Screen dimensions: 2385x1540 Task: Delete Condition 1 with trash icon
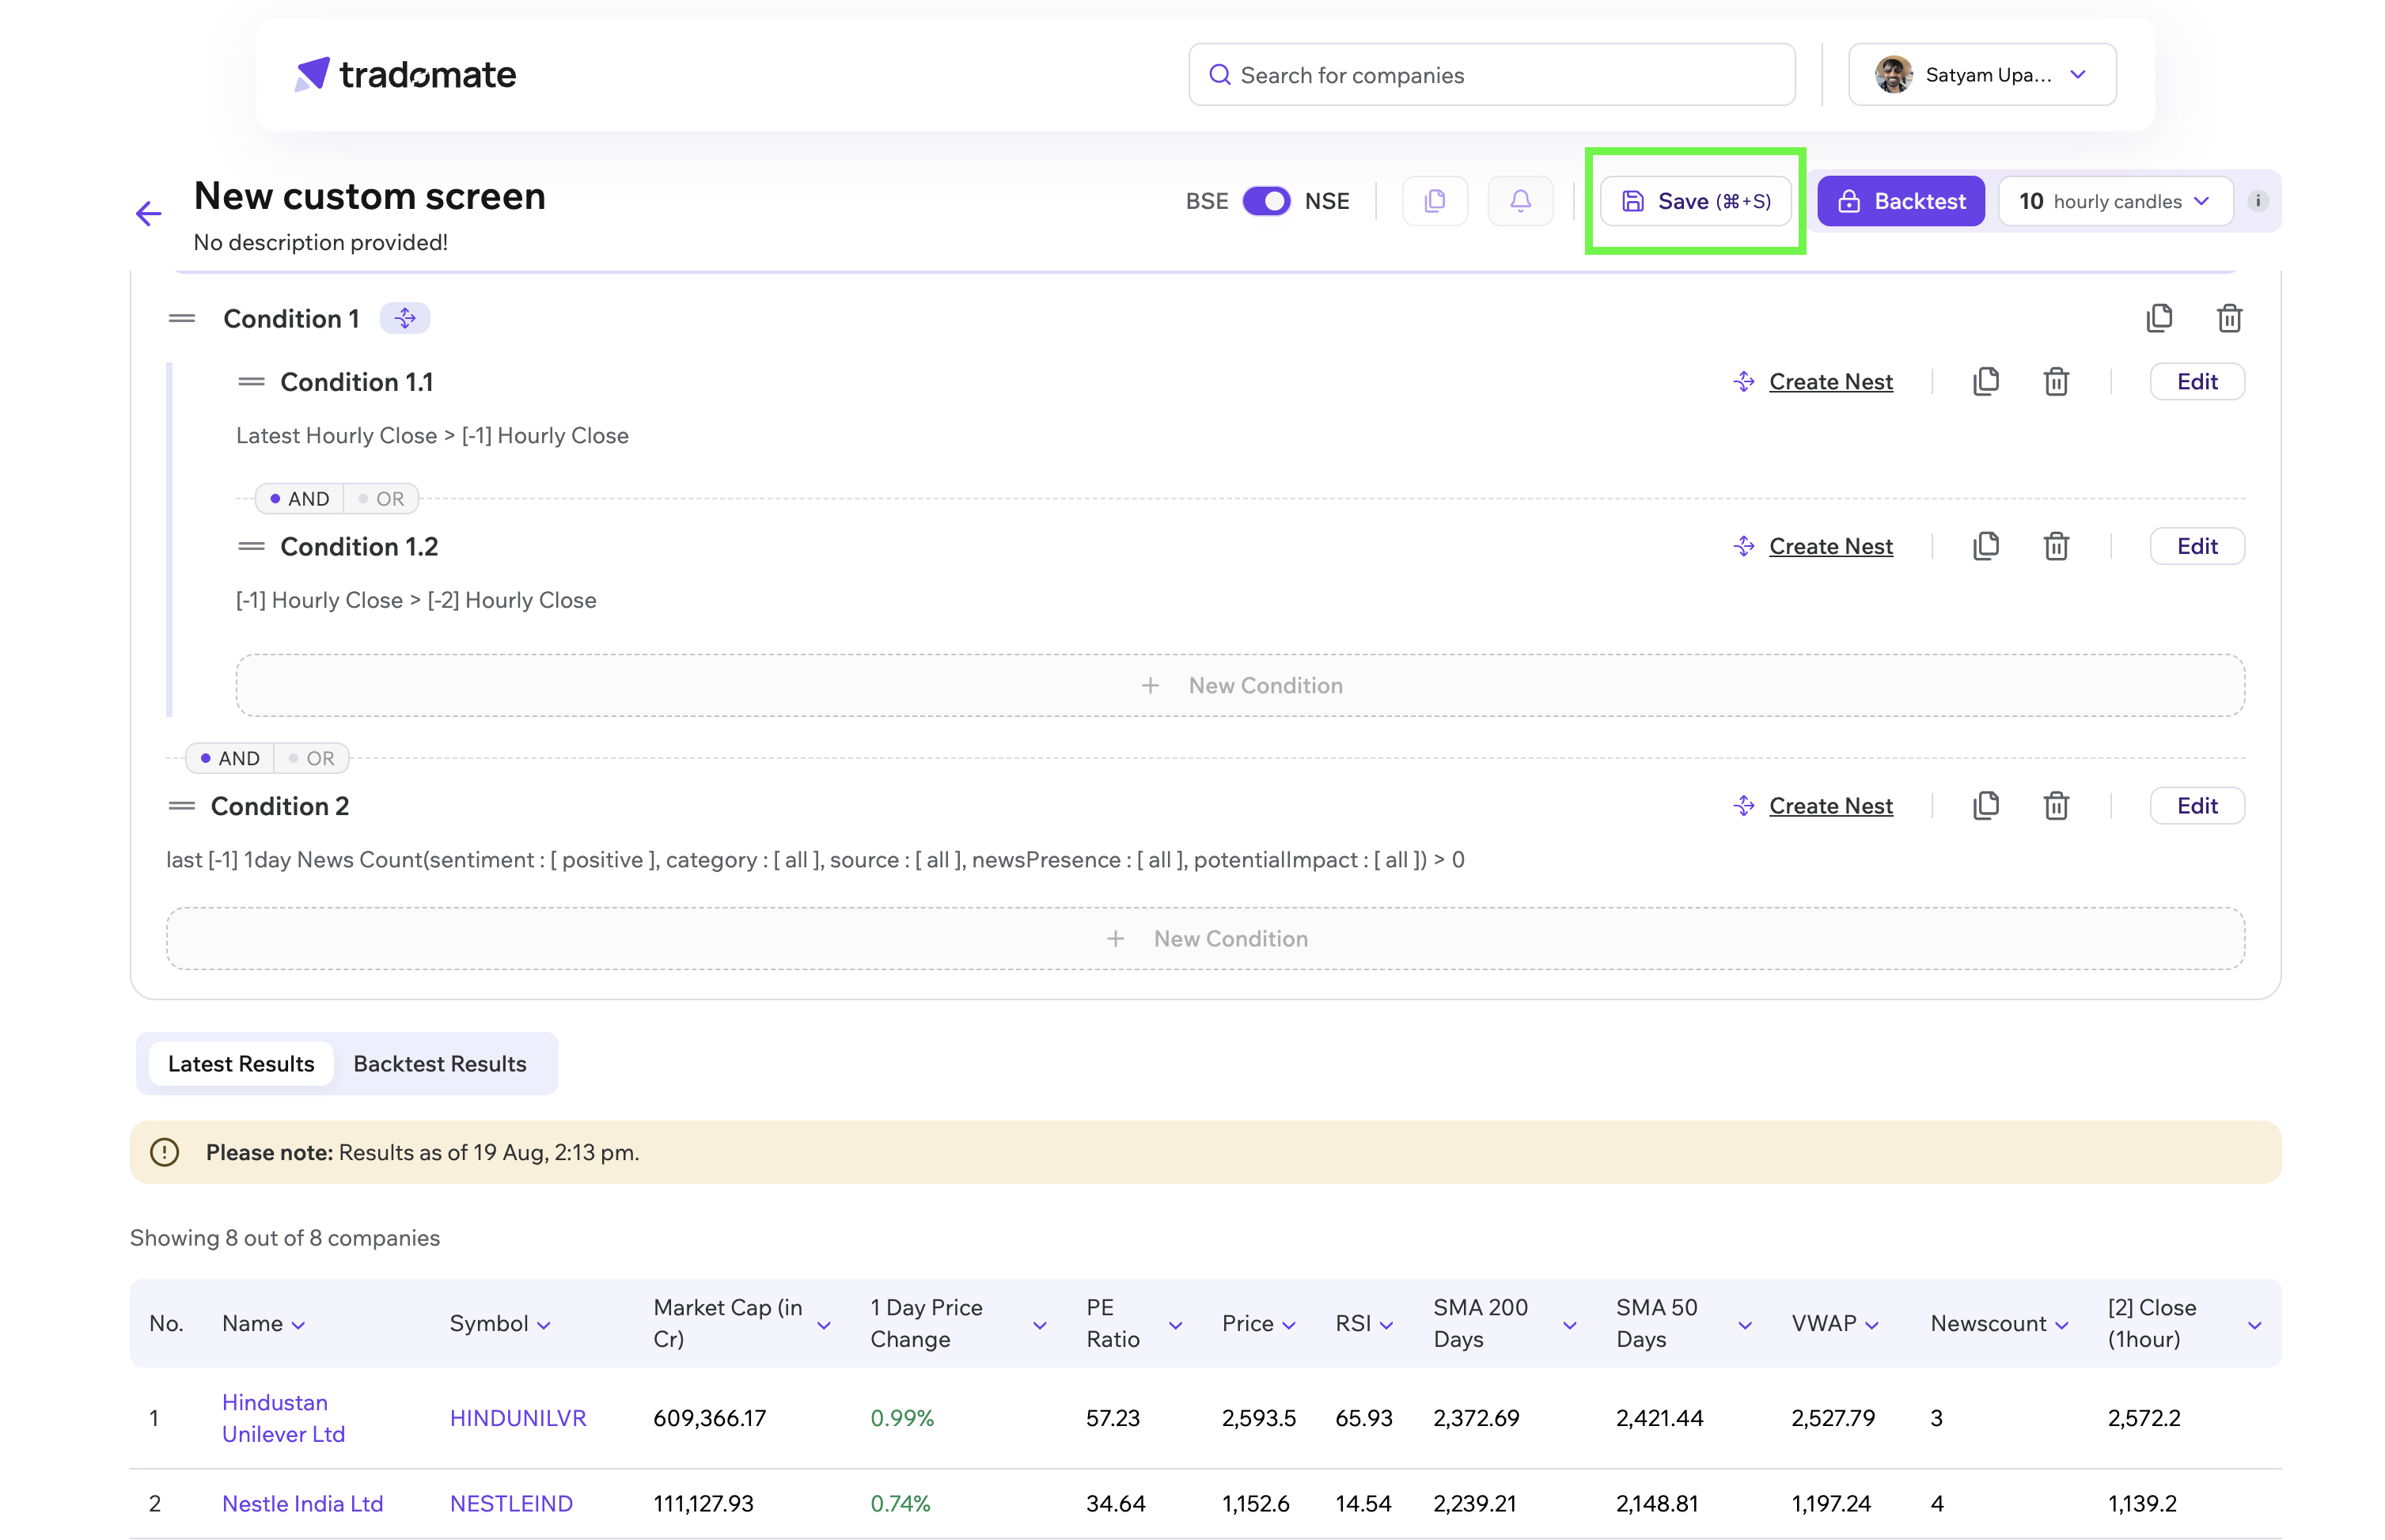(x=2229, y=319)
